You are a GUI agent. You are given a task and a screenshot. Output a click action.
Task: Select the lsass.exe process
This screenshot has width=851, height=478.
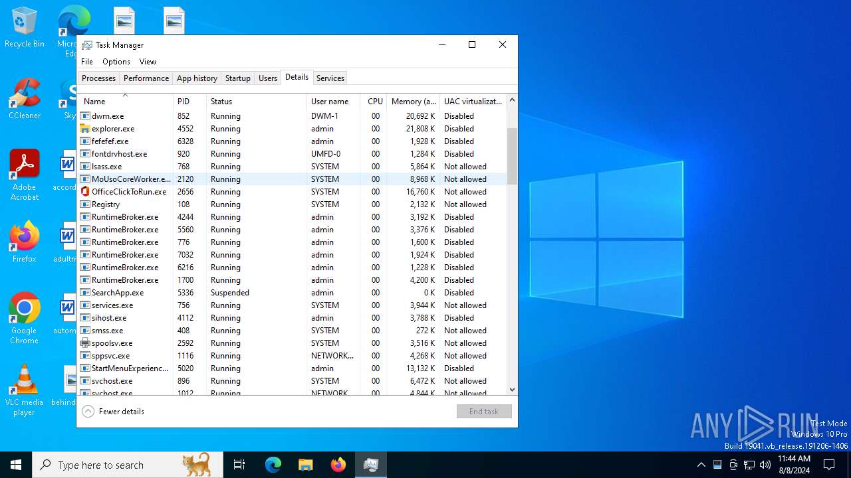(x=292, y=167)
